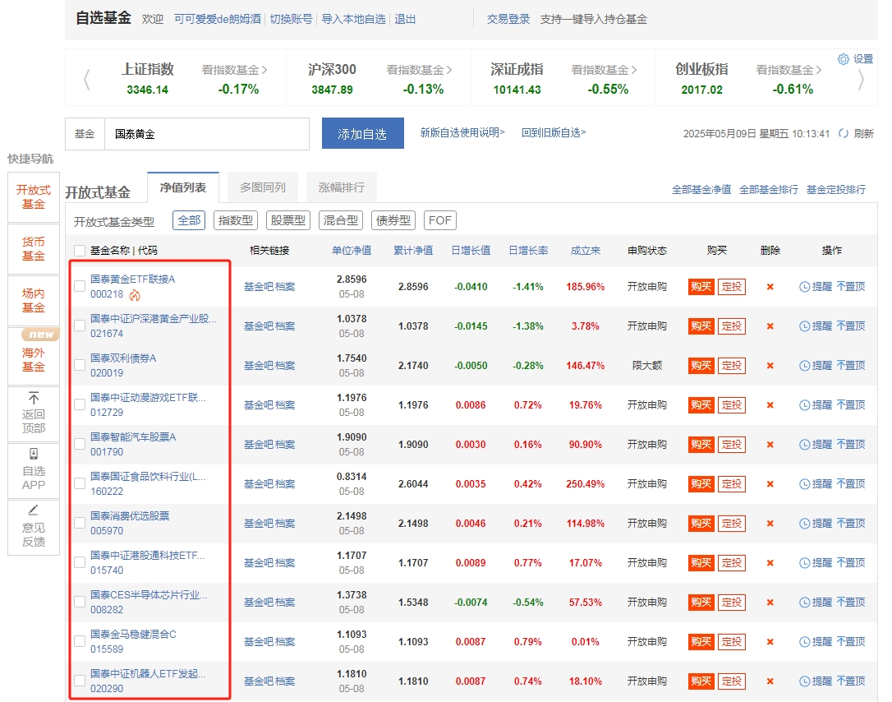Filter funds by 混合型
The width and height of the screenshot is (892, 702).
tap(341, 220)
